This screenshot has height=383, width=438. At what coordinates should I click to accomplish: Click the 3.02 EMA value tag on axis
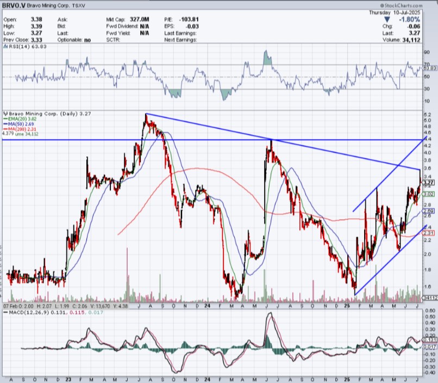[x=428, y=194]
